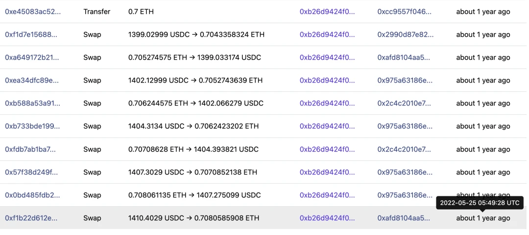Screen dimensions: 529x235
Task: Open recipient 0x975a63186e in the 1404.3134 USDC row
Action: click(x=405, y=127)
